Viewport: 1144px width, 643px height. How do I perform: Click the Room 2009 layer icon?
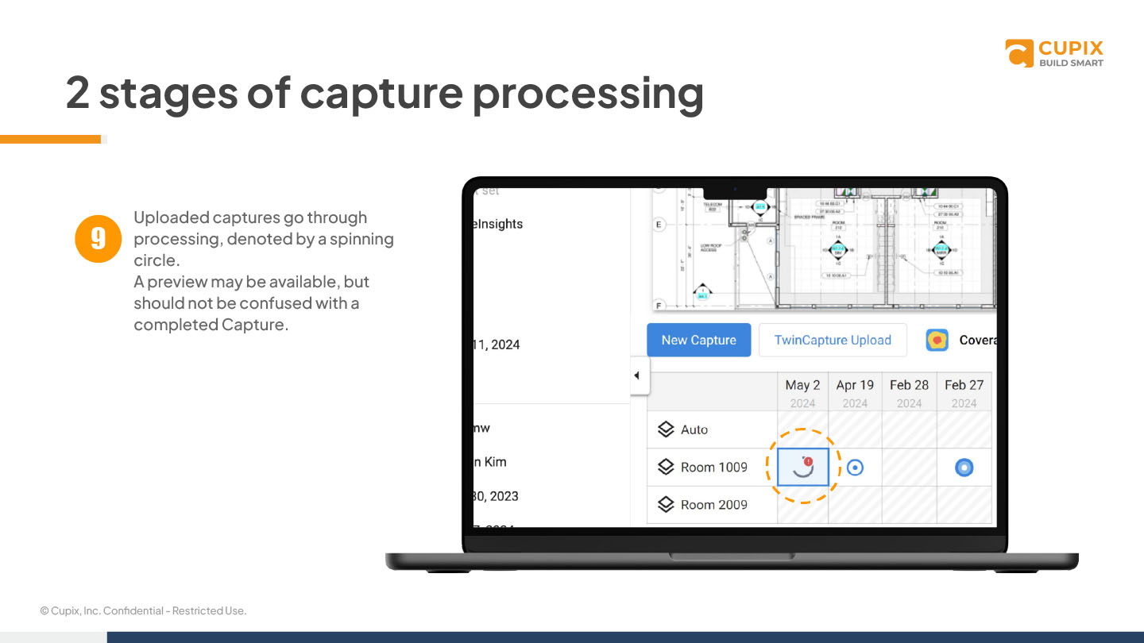coord(666,504)
